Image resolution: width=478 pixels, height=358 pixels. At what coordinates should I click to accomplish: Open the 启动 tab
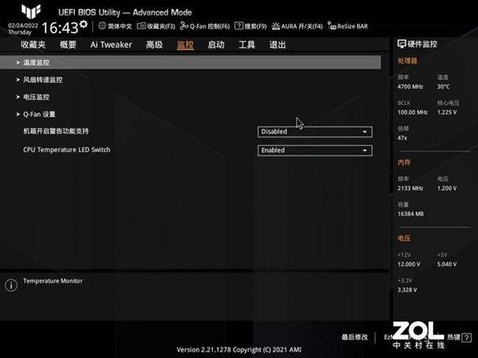[216, 45]
